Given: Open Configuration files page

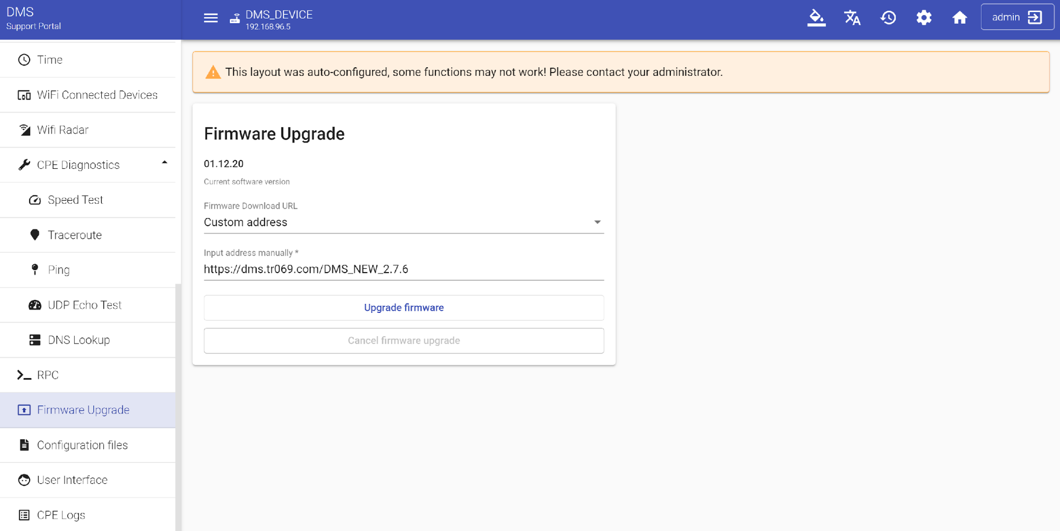Looking at the screenshot, I should coord(82,445).
